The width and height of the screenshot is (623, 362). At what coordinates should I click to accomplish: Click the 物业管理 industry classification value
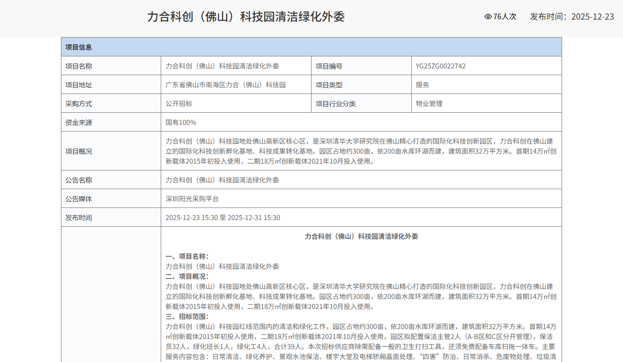coord(429,104)
